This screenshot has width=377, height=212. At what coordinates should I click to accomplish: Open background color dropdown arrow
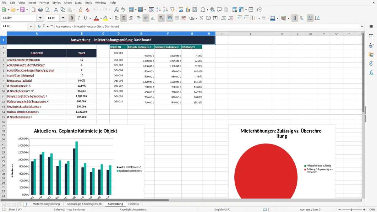[x=110, y=18]
